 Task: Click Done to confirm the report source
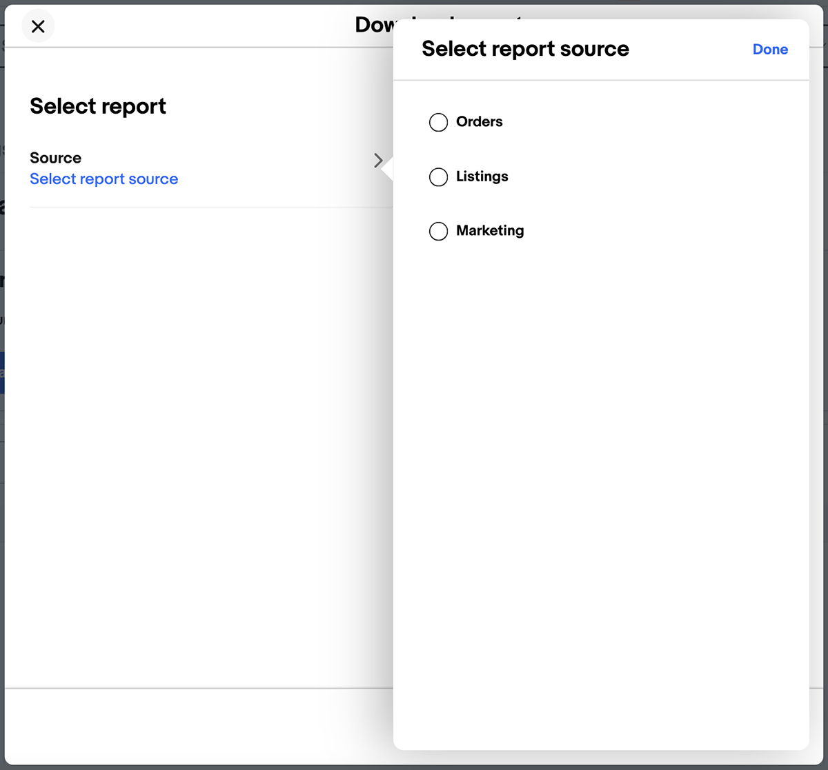(x=770, y=49)
